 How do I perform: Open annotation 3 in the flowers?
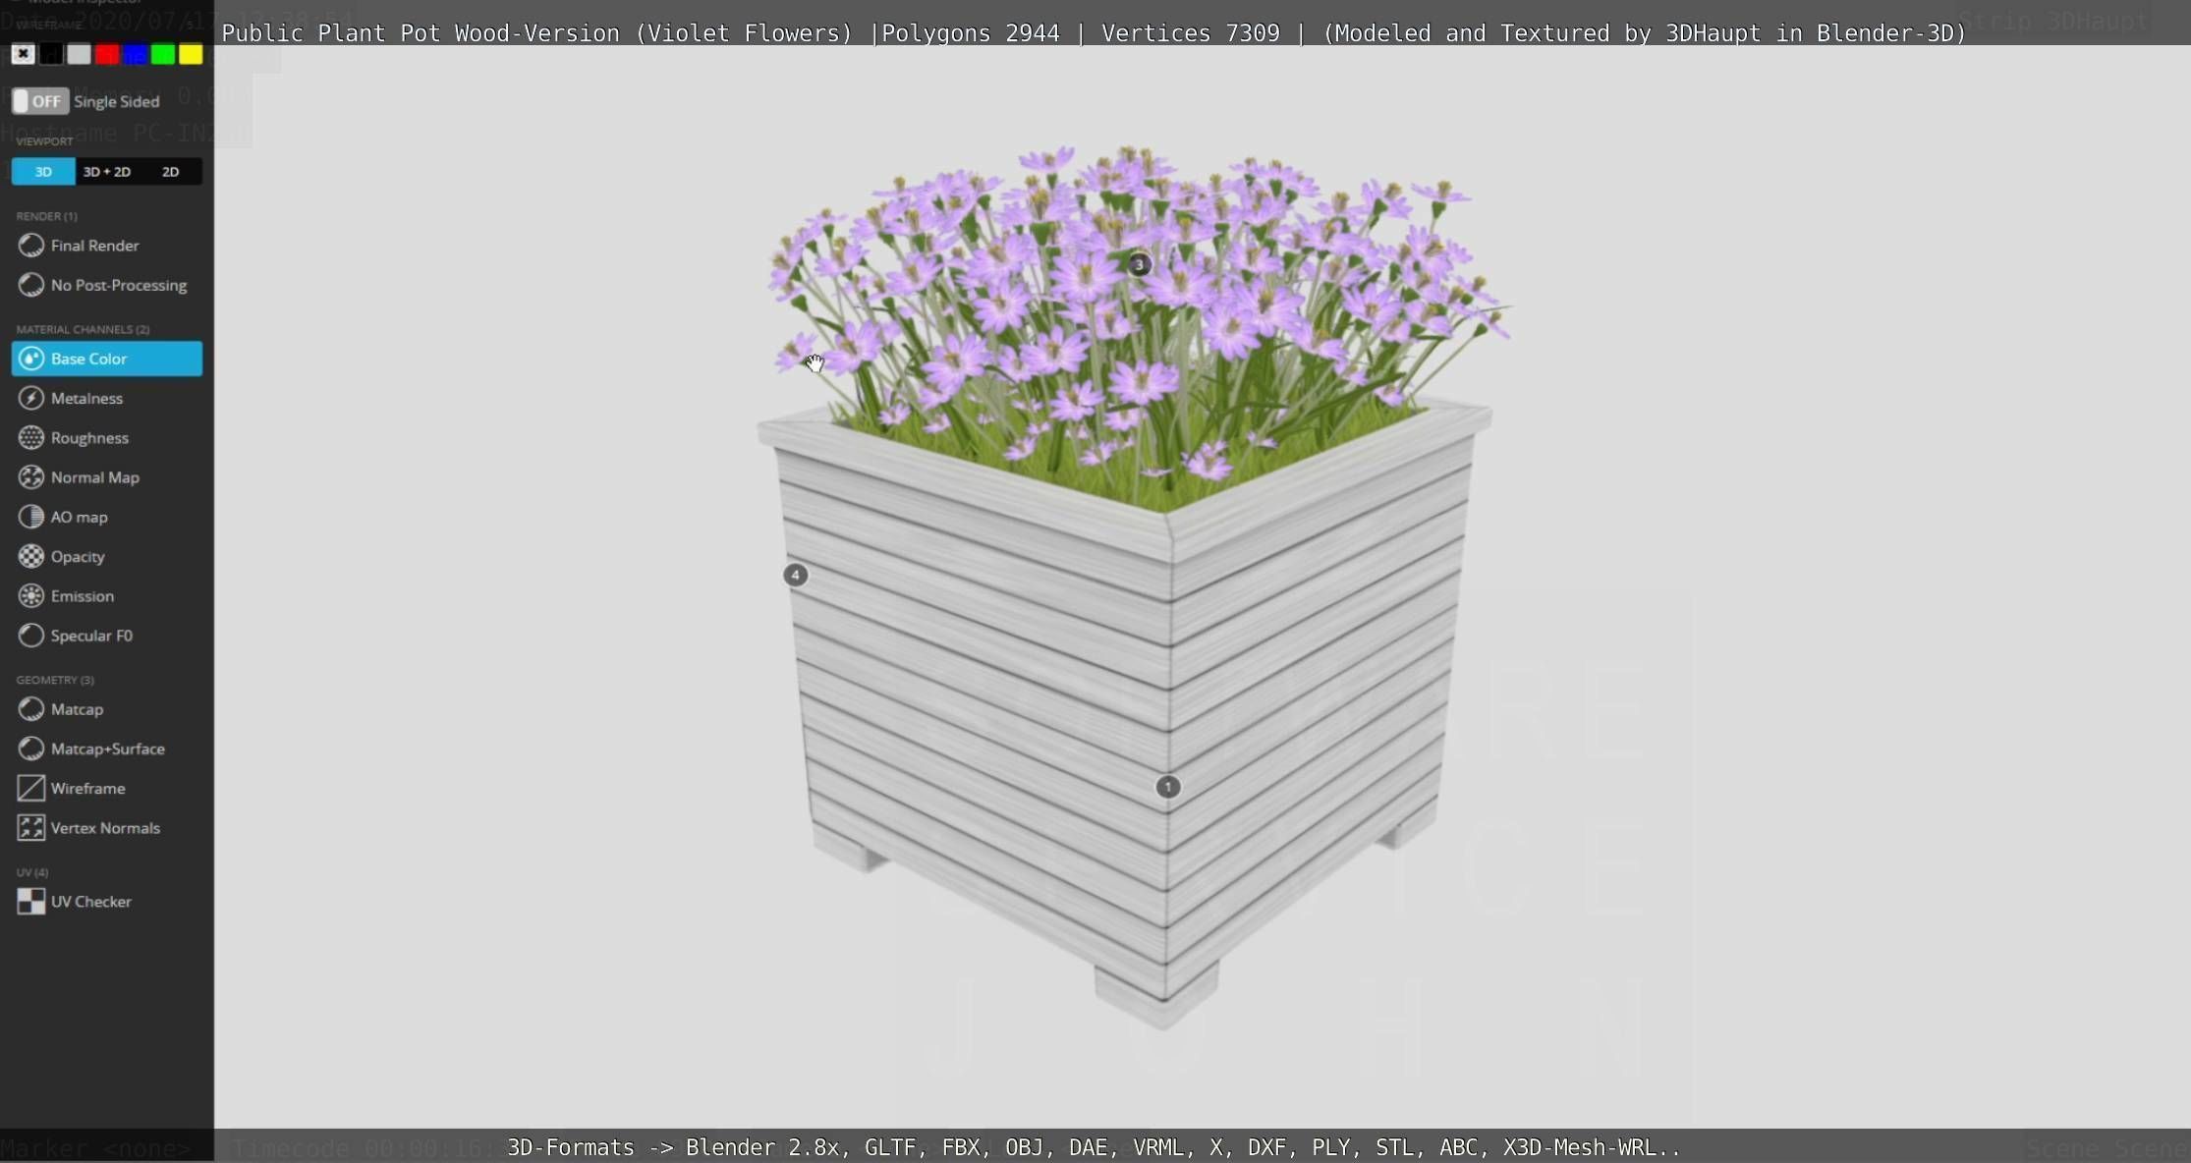[x=1139, y=264]
